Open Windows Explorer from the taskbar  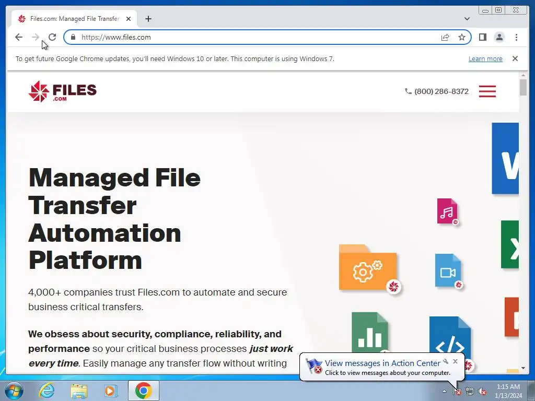click(79, 391)
